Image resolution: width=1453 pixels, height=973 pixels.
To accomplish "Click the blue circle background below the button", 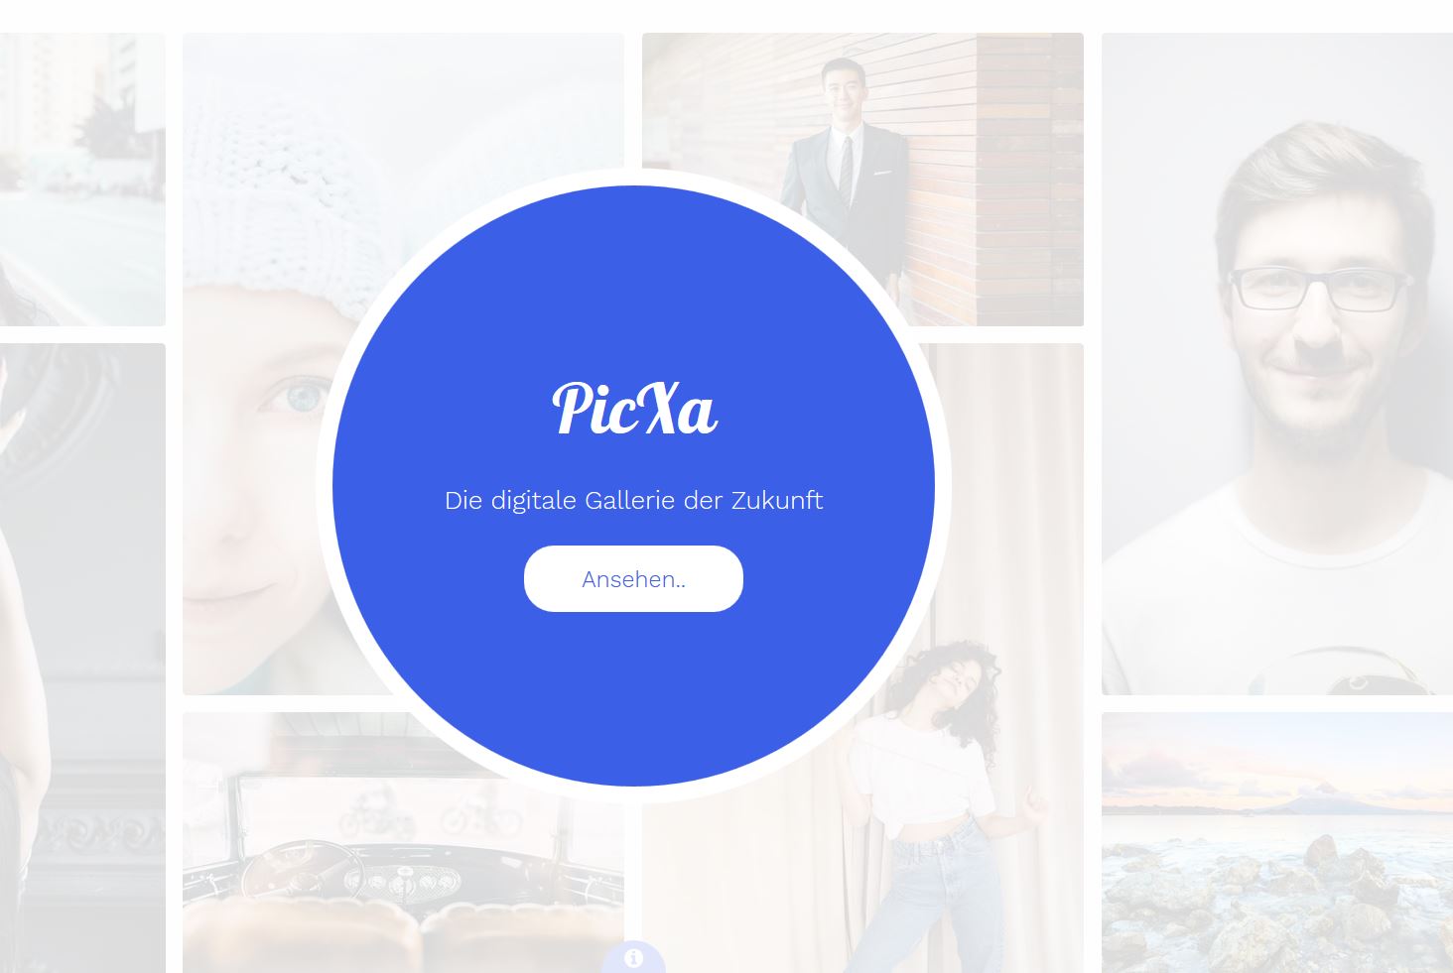I will click(633, 694).
